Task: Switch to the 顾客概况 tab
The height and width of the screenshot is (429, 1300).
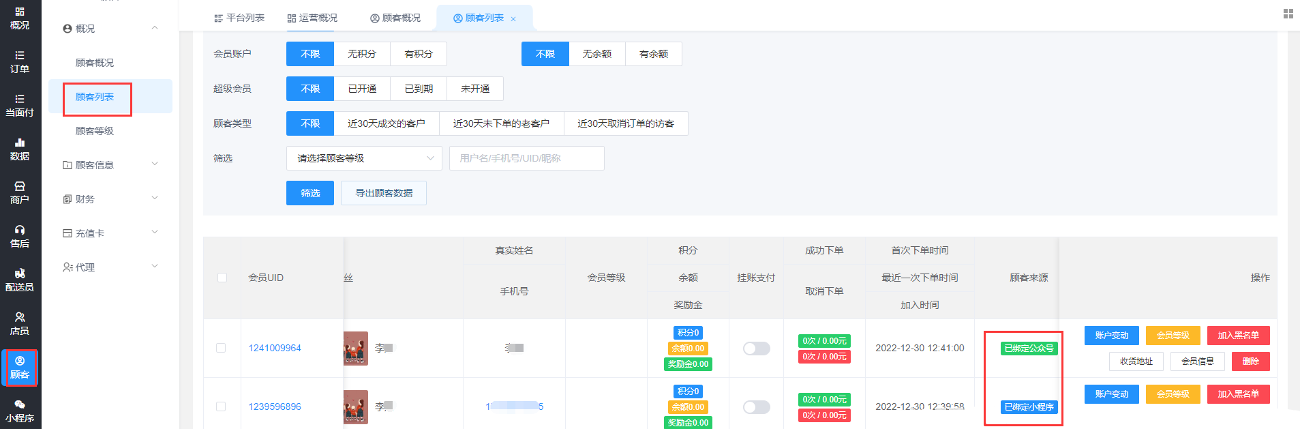Action: [395, 18]
